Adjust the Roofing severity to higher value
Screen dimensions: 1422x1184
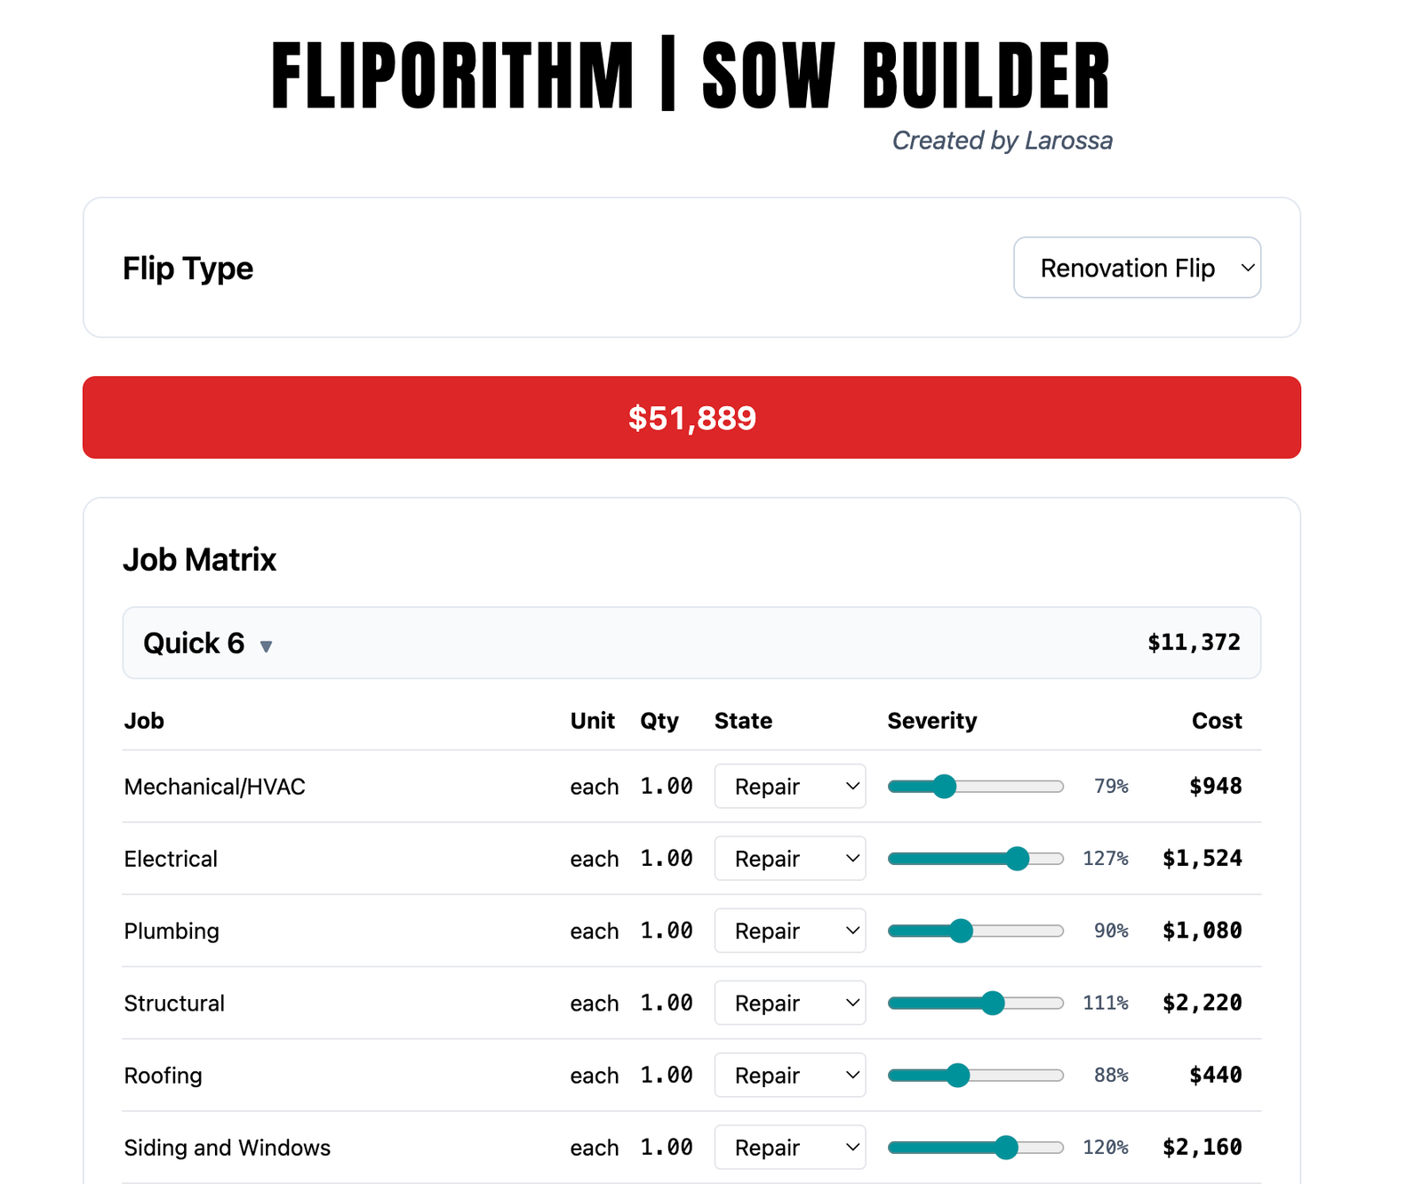pyautogui.click(x=959, y=1075)
